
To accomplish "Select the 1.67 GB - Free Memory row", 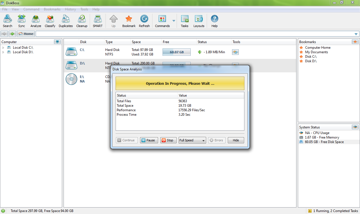I will tap(328, 137).
